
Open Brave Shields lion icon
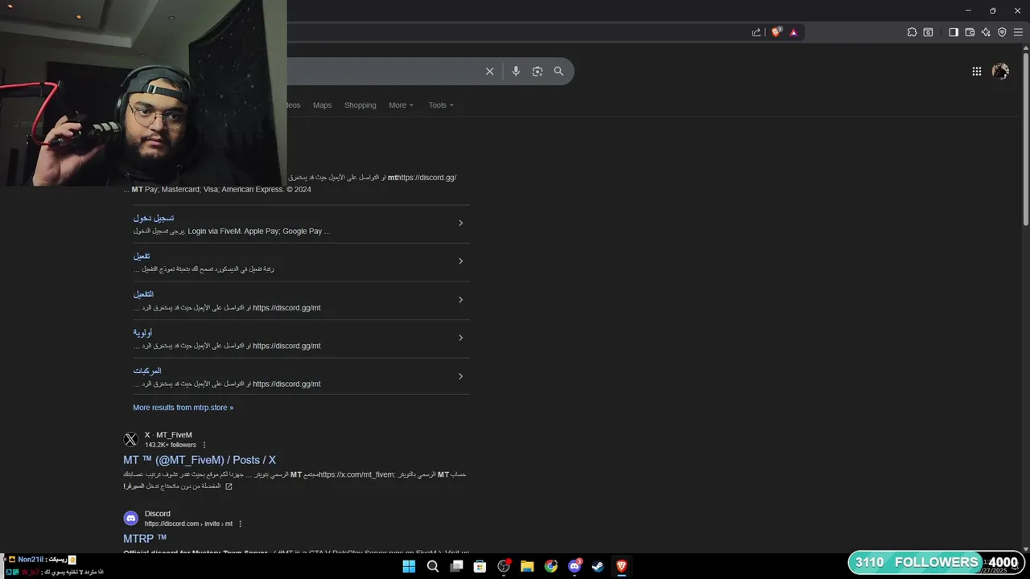click(x=776, y=32)
